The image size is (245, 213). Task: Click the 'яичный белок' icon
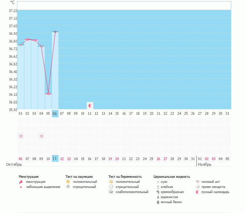pos(158,202)
